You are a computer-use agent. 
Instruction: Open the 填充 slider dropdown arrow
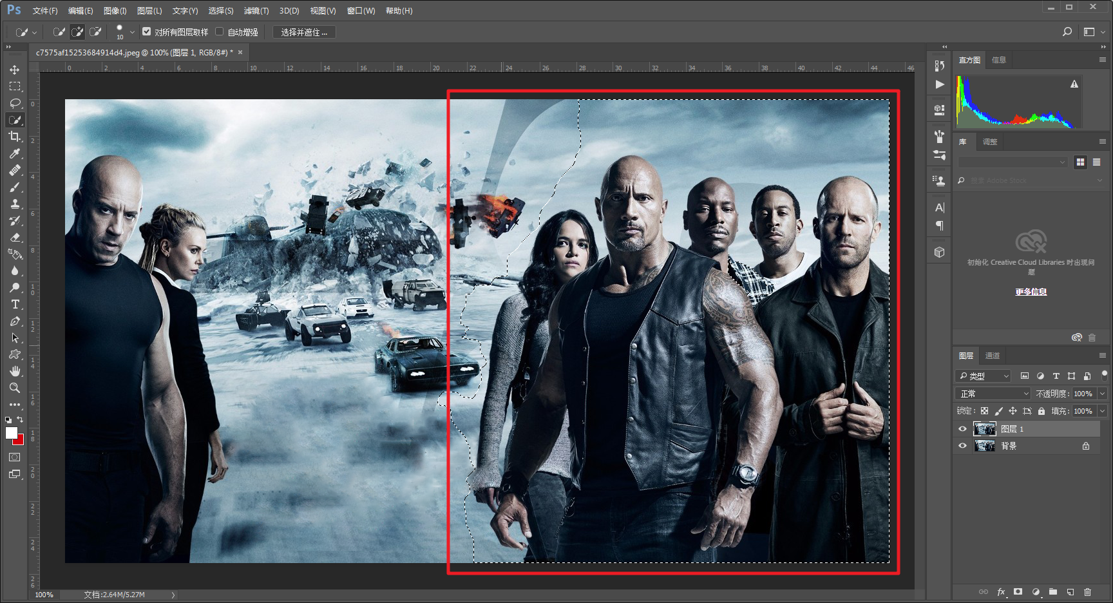point(1102,411)
